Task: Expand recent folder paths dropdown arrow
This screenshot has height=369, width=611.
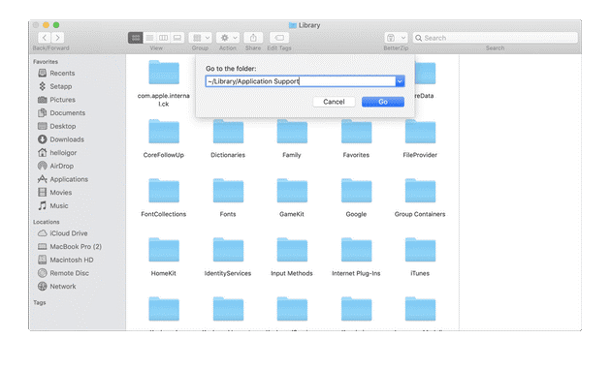Action: tap(400, 81)
